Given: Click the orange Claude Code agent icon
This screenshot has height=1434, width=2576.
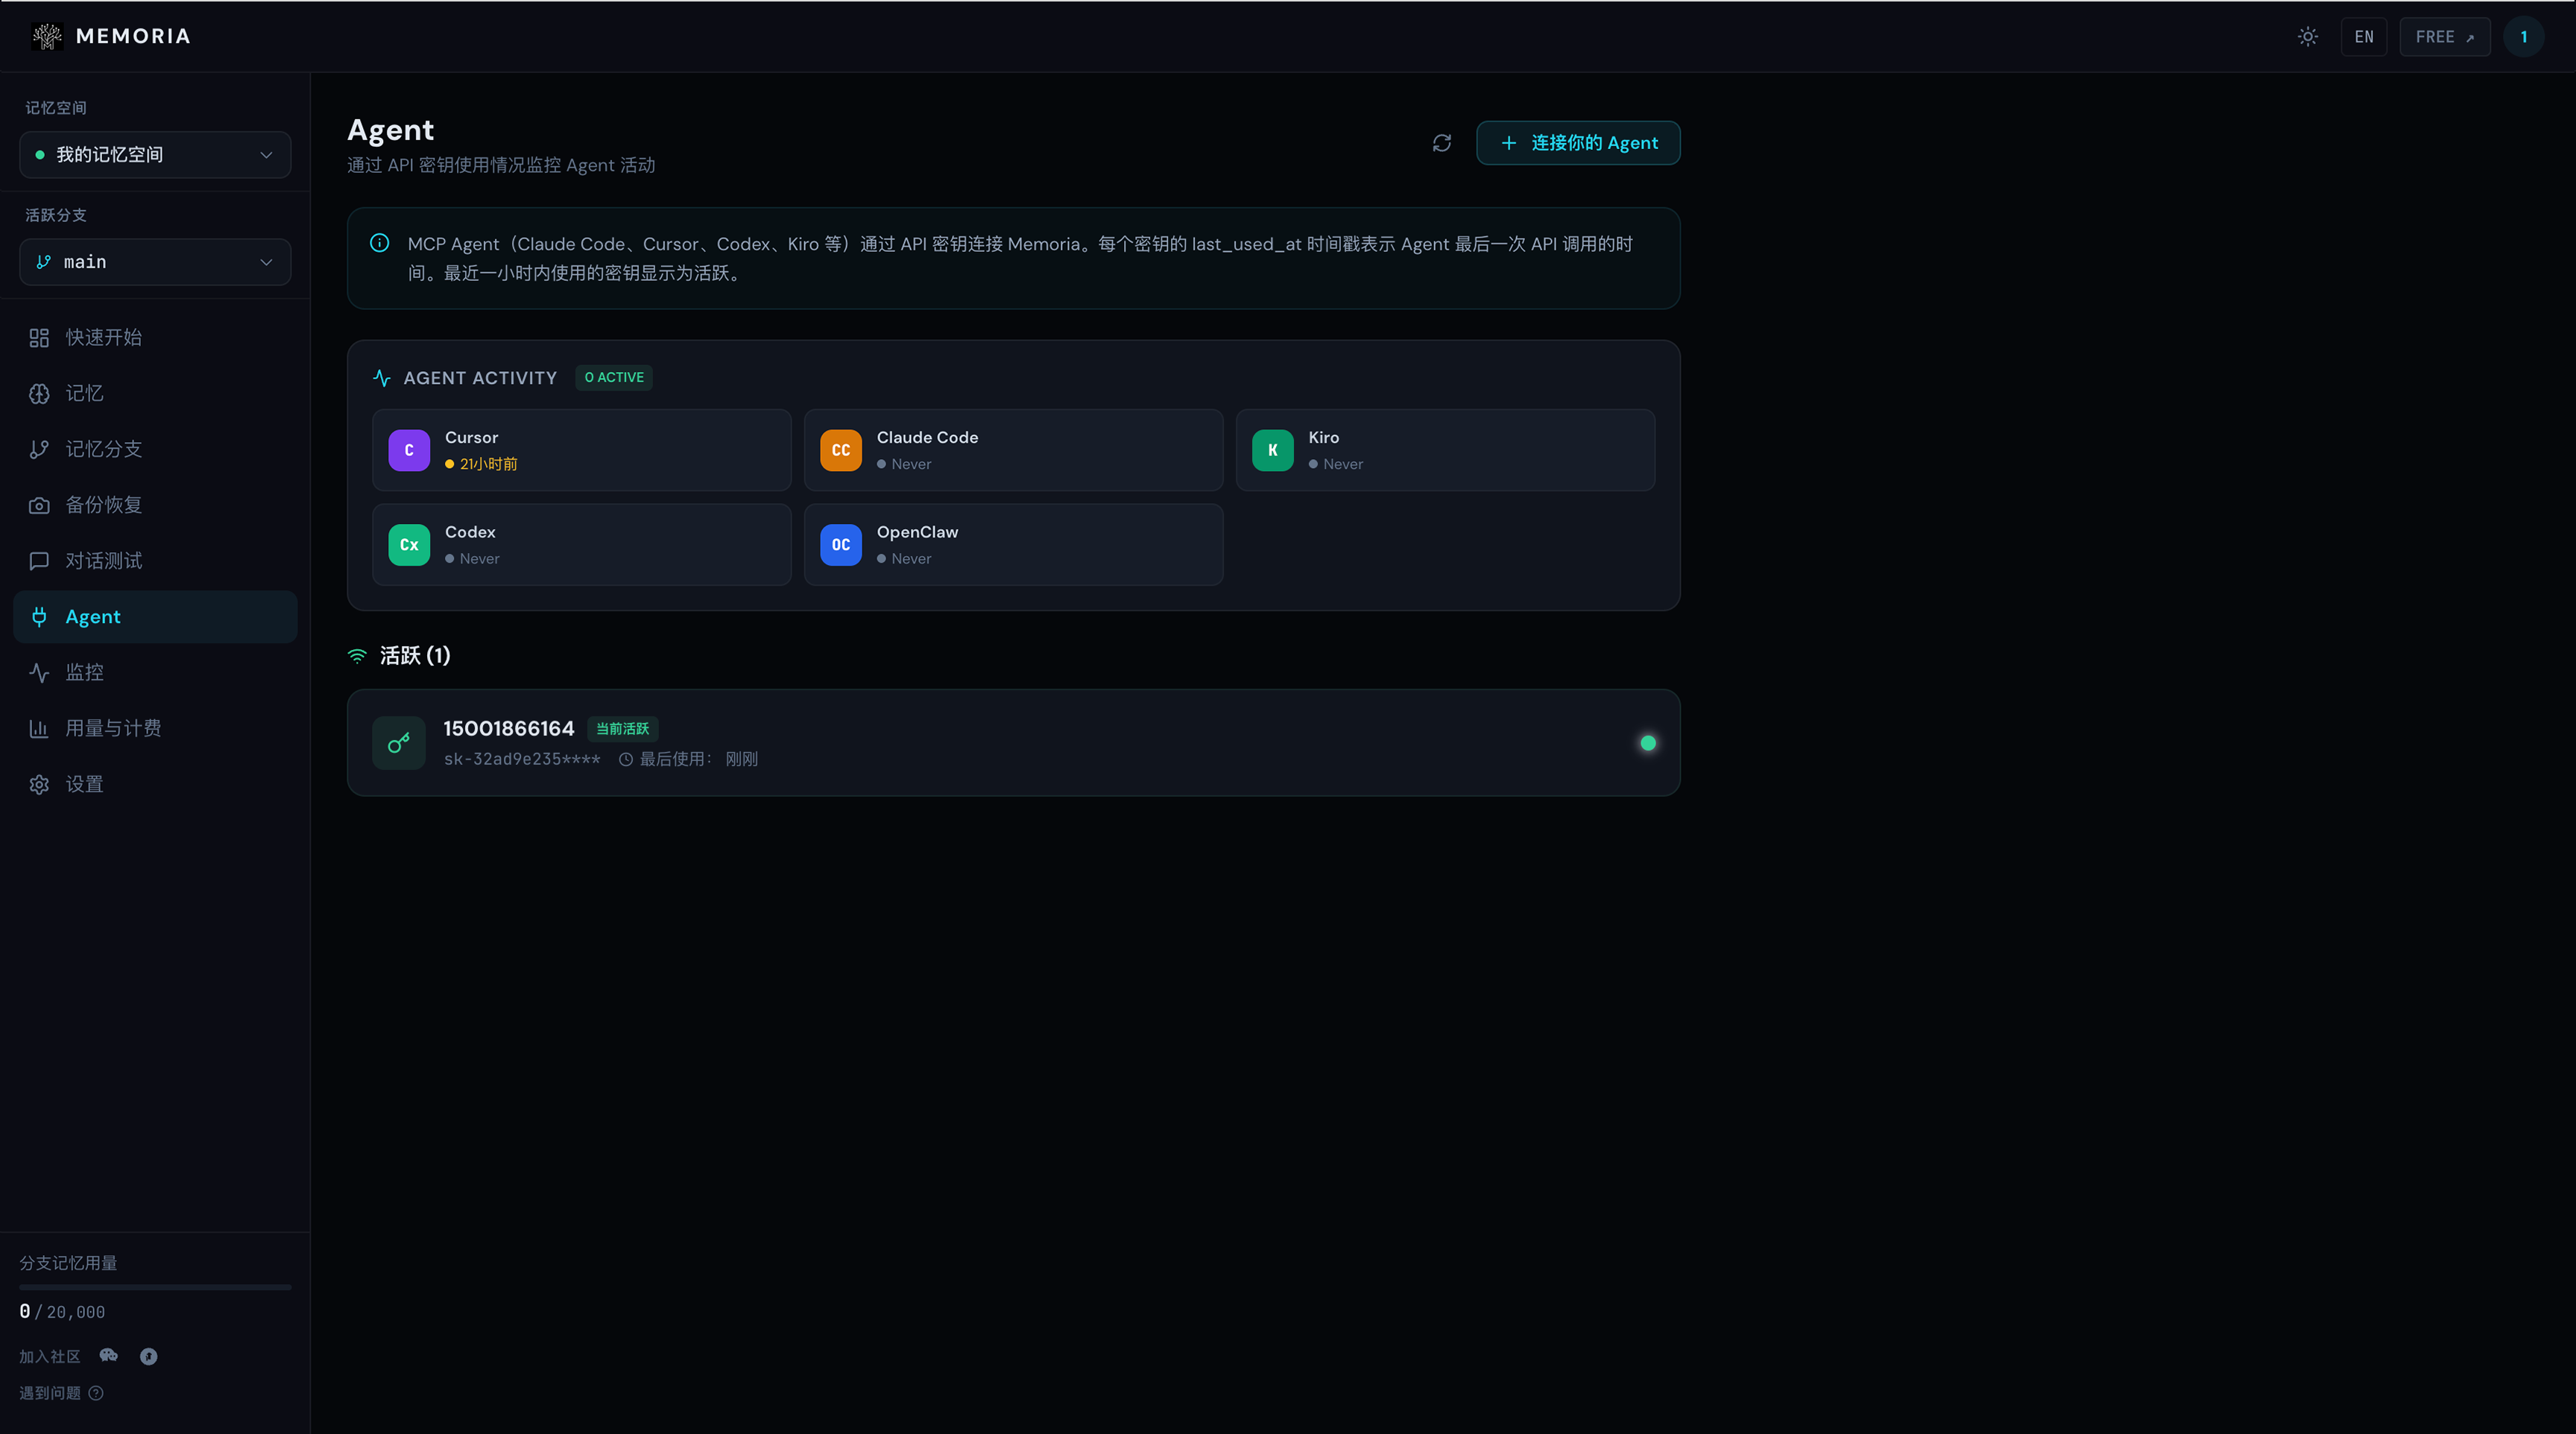Looking at the screenshot, I should [841, 450].
